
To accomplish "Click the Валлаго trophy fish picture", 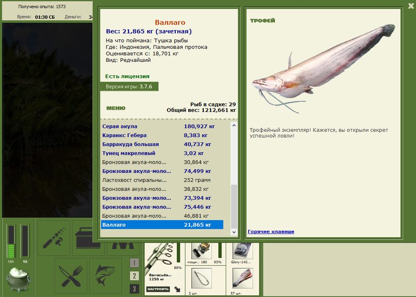I will [323, 69].
